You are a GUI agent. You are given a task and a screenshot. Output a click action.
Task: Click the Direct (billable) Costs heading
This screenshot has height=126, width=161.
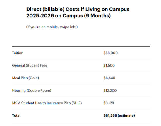click(78, 13)
